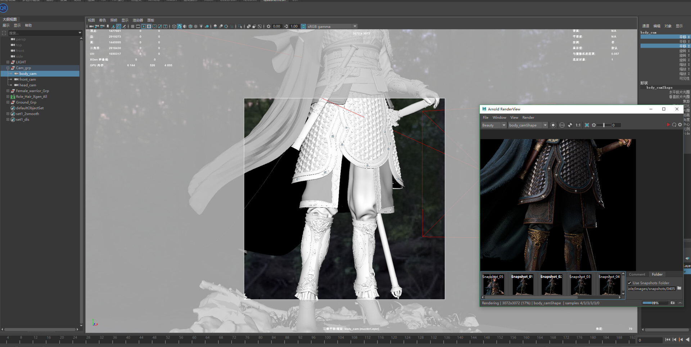691x347 pixels.
Task: Click the snapshot camera icon in RenderView status bar
Action: click(x=672, y=303)
